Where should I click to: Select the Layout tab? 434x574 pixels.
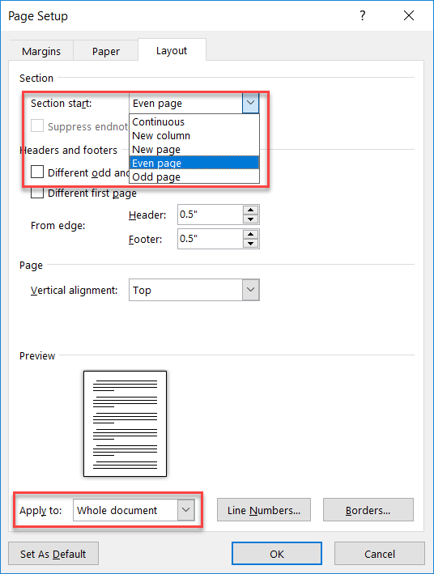click(172, 50)
